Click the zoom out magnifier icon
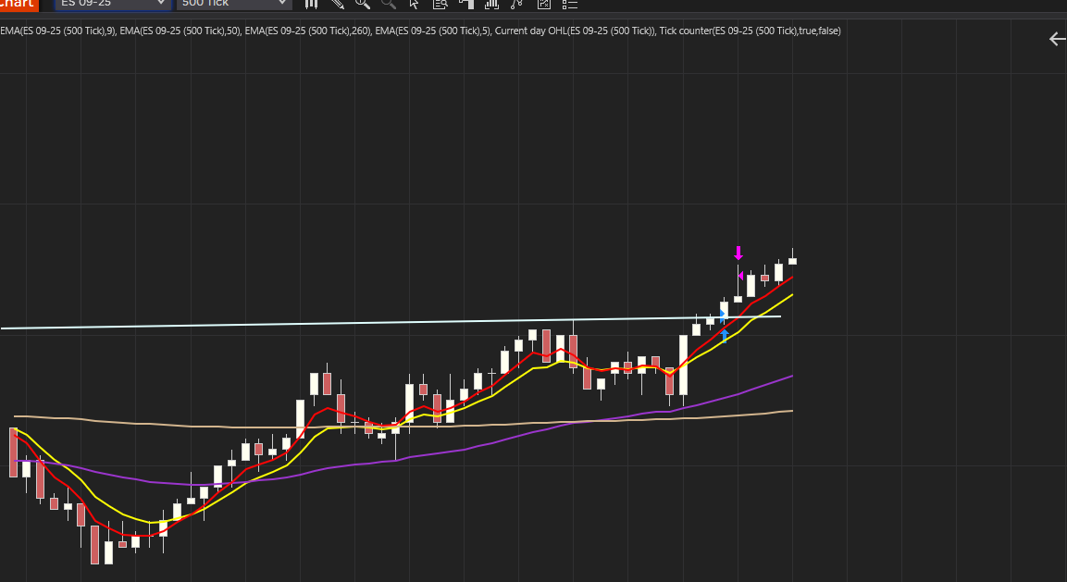Image resolution: width=1067 pixels, height=582 pixels. pyautogui.click(x=389, y=4)
